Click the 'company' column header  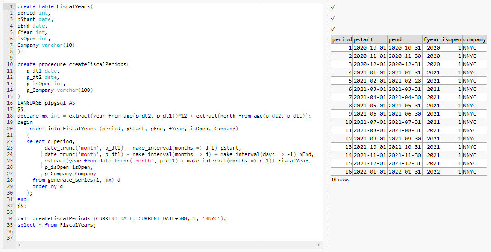474,39
